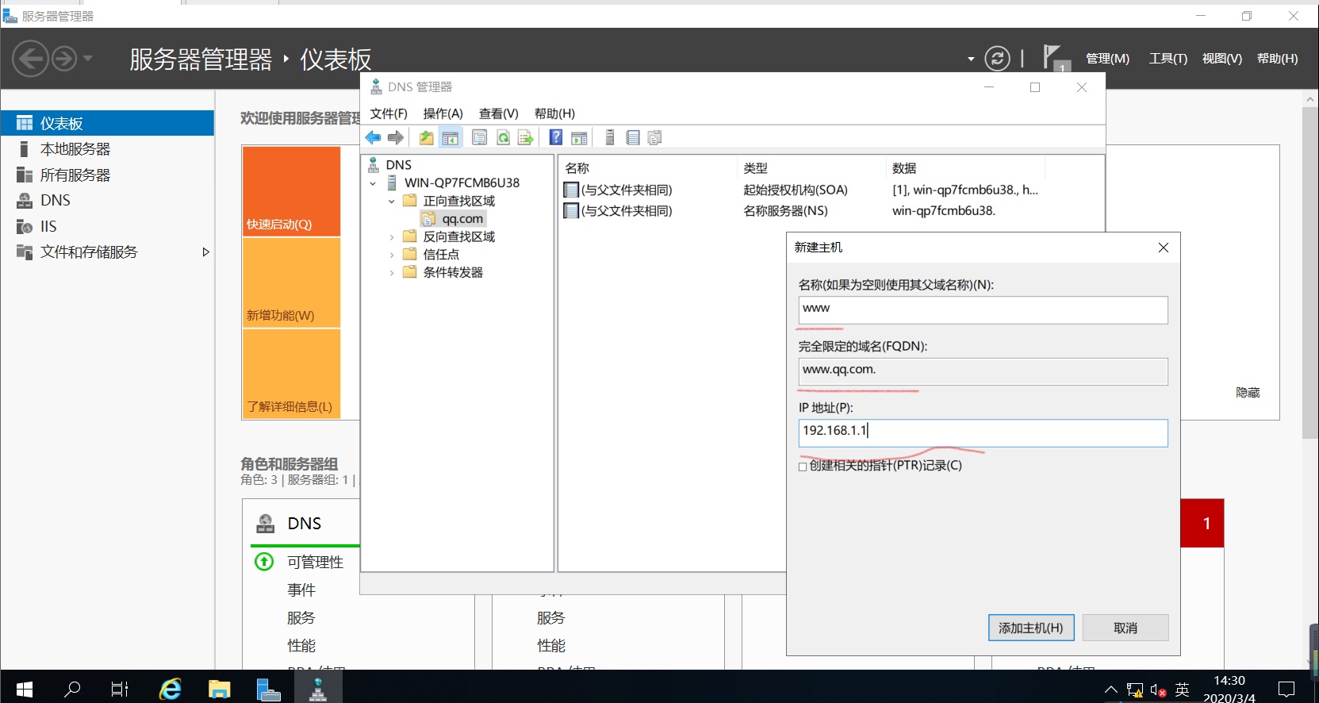Click the IP address field with 192.168.1.1
Image resolution: width=1319 pixels, height=703 pixels.
[983, 432]
